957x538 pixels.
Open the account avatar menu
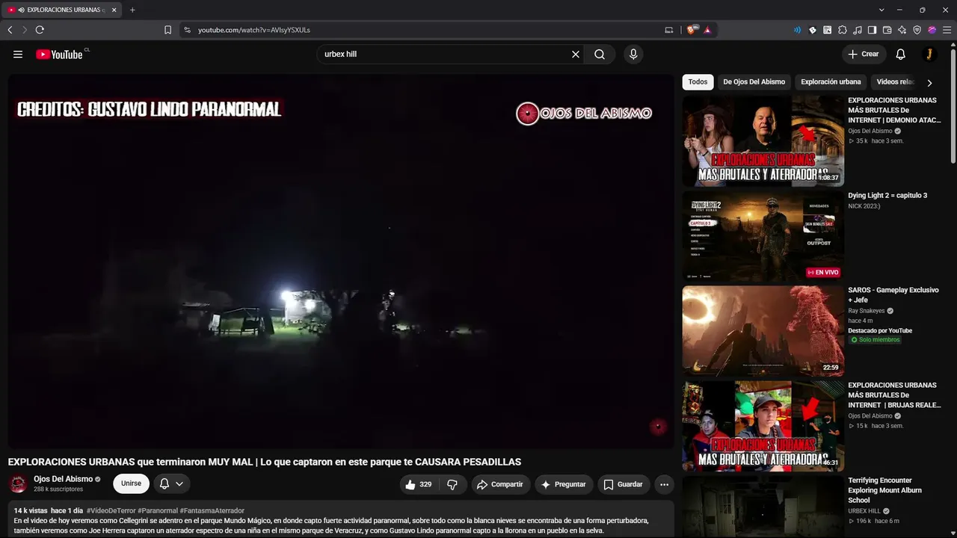pyautogui.click(x=929, y=55)
